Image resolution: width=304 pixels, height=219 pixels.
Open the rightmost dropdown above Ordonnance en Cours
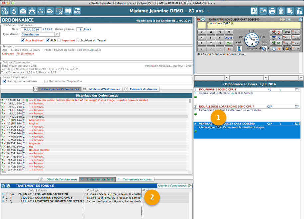pos(301,78)
